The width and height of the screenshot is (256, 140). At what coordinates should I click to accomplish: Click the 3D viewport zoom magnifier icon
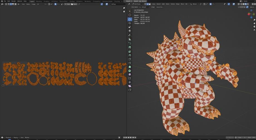click(254, 20)
